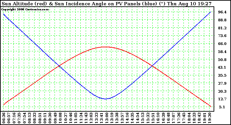Click the 12:41 time label

[101, 118]
